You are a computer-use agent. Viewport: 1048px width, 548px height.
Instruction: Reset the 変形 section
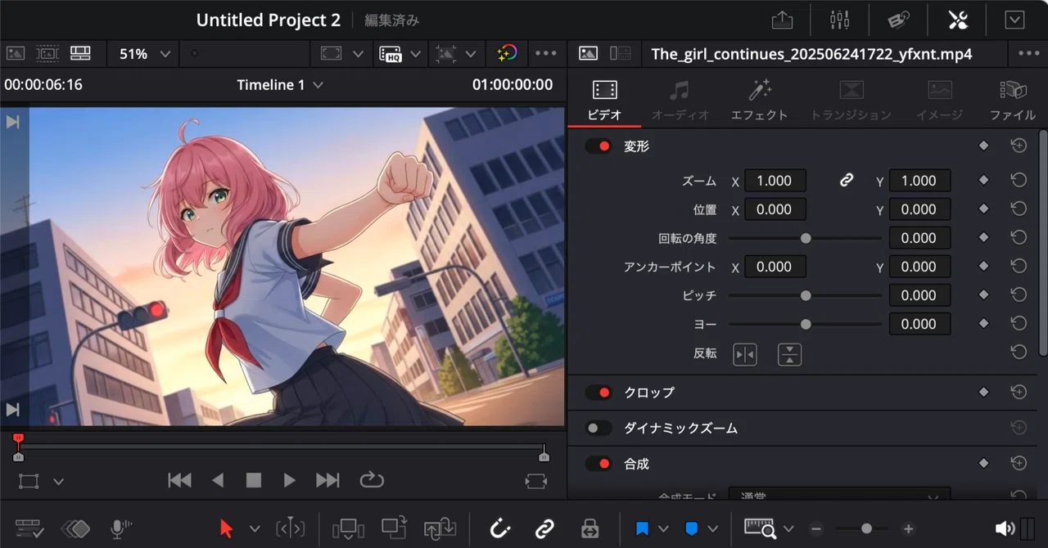tap(1019, 146)
